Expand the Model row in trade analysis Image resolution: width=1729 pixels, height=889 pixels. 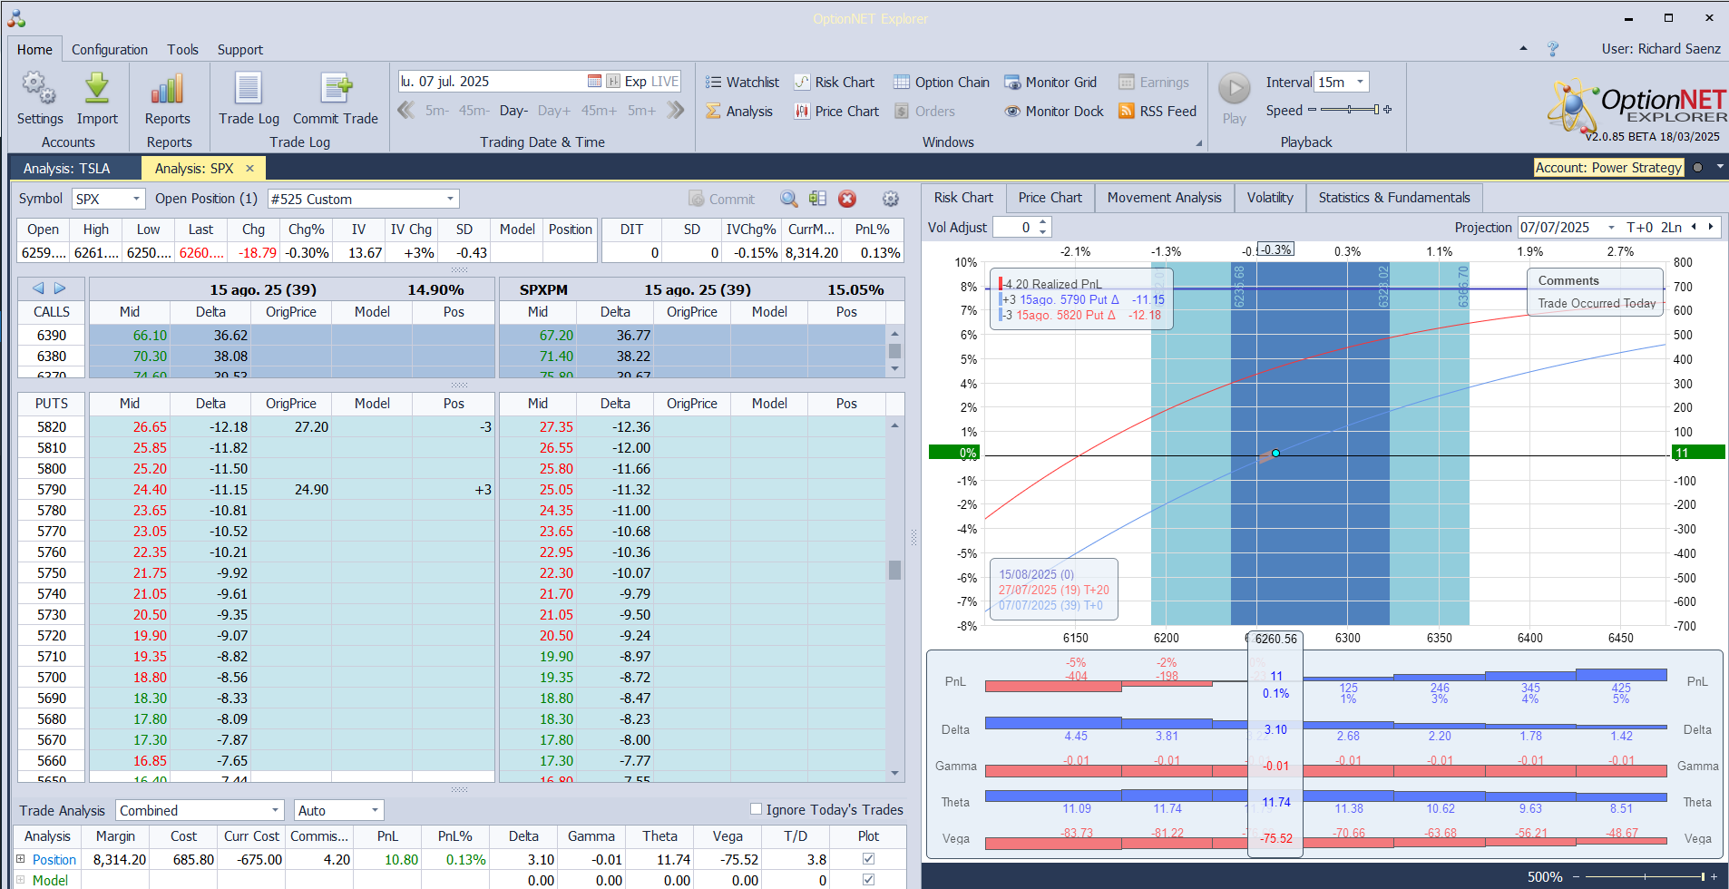(21, 880)
